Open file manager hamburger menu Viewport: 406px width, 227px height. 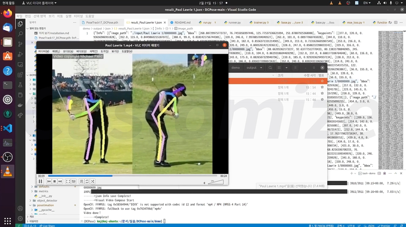click(295, 68)
